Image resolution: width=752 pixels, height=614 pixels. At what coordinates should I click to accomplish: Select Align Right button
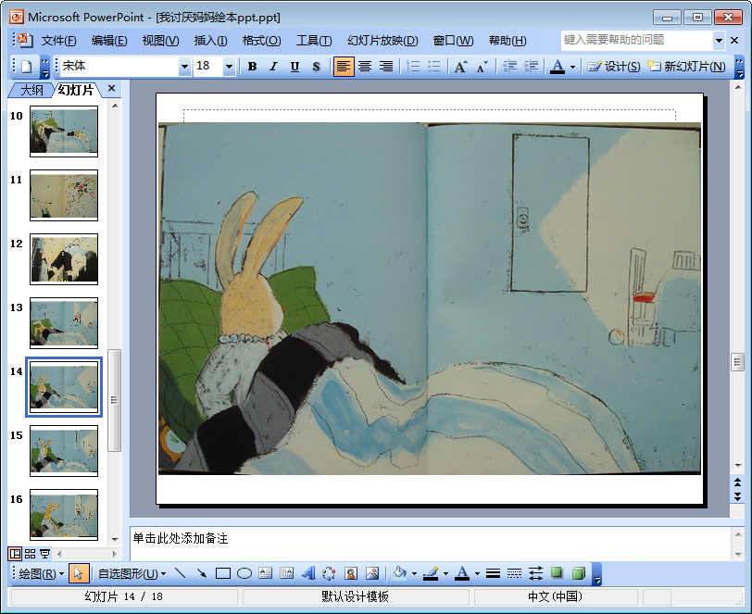click(386, 66)
